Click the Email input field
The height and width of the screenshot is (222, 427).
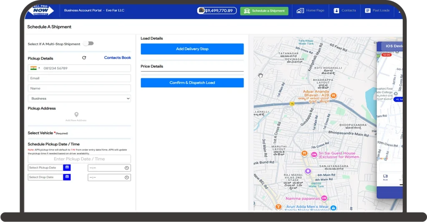(79, 78)
